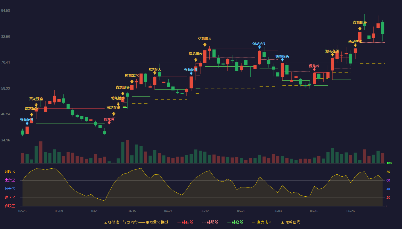Click the 04-15 date axis label
The image size is (402, 229).
[x=132, y=211]
